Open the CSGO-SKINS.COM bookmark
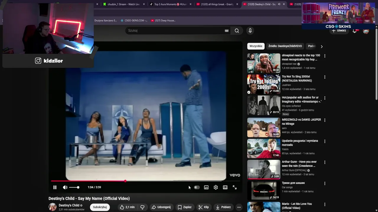The image size is (378, 212). (134, 21)
